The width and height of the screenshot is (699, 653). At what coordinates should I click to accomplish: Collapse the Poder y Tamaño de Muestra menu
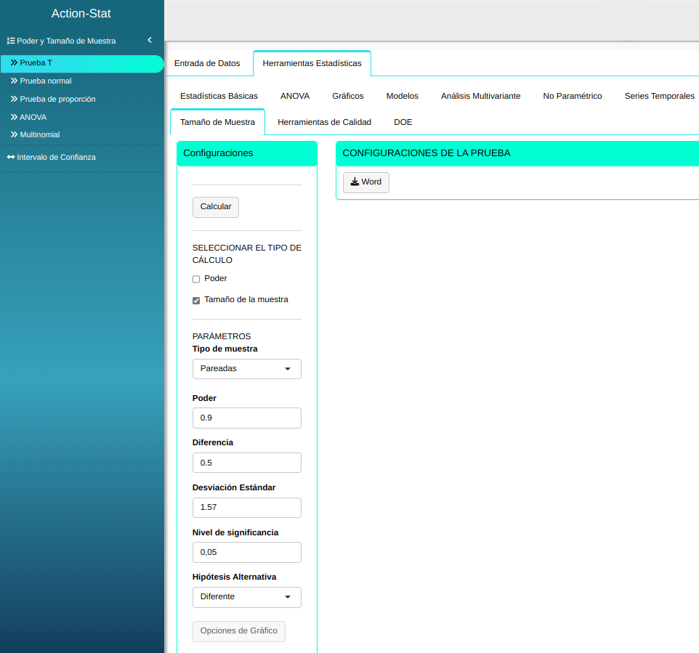[149, 41]
